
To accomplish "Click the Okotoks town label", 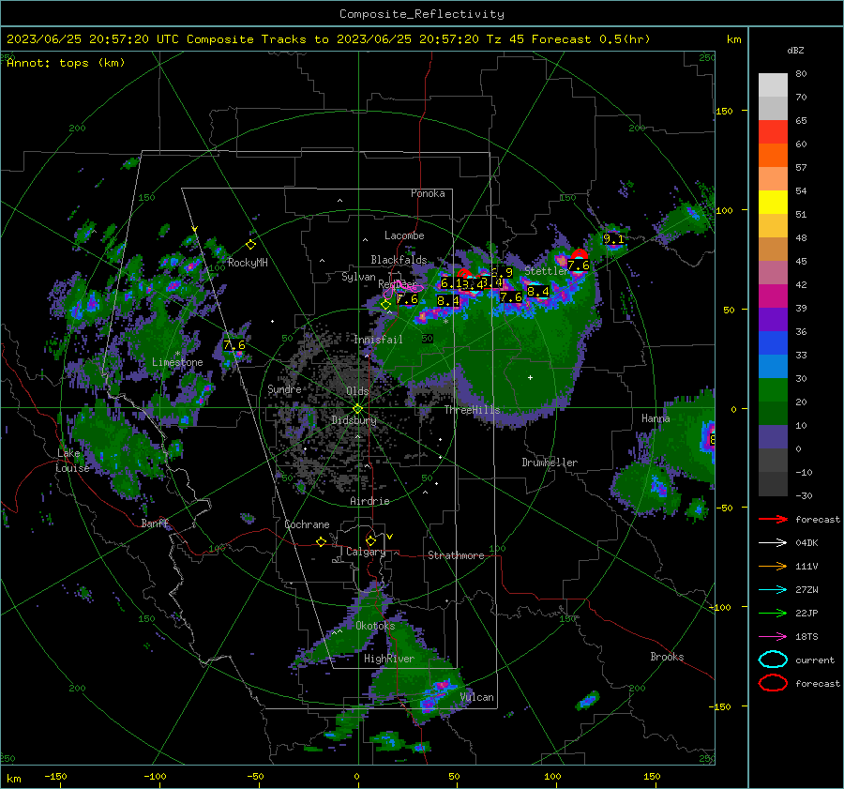I will 375,626.
